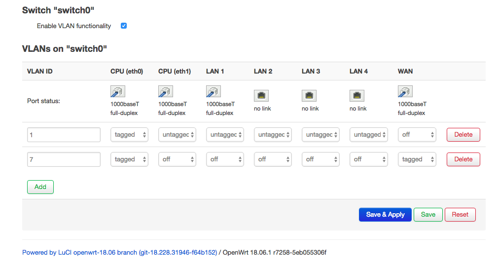Viewport: 497px width, 266px height.
Task: Open VLAN 1 WAN tagging dropdown
Action: pos(417,135)
